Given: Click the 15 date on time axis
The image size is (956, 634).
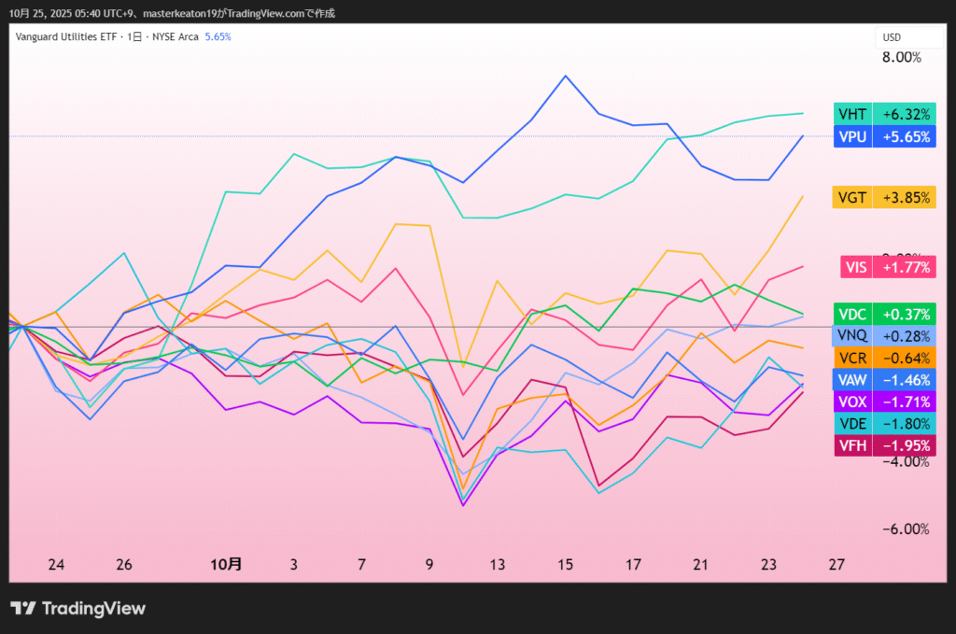Looking at the screenshot, I should (x=565, y=564).
